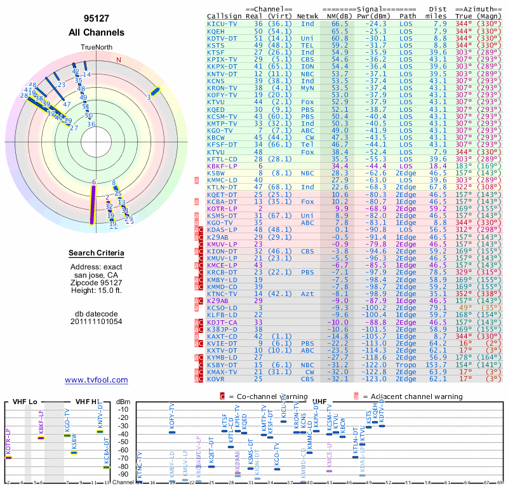
Task: Select the KTLN-DT callsign in the table
Action: 222,187
